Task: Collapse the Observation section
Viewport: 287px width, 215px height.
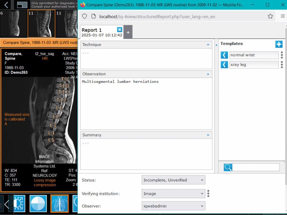Action: (208, 74)
